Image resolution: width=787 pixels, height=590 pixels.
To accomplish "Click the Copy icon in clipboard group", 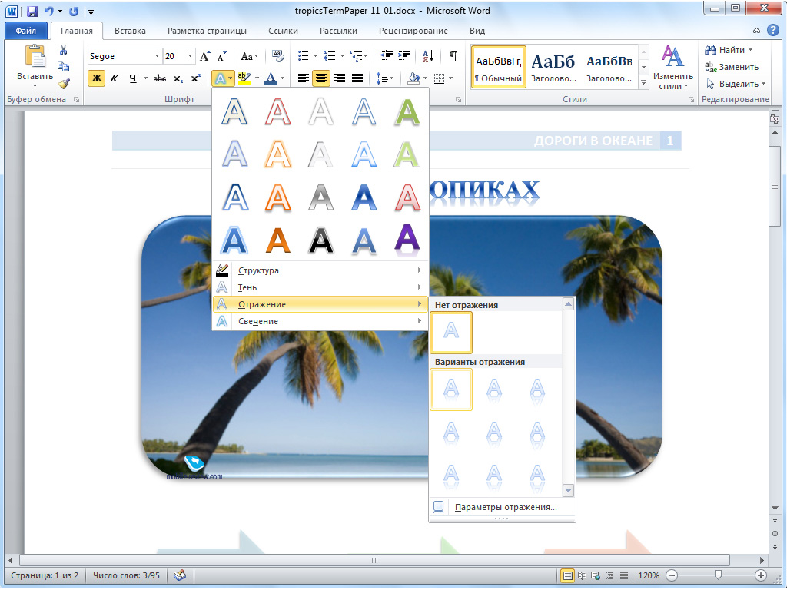I will pyautogui.click(x=63, y=67).
